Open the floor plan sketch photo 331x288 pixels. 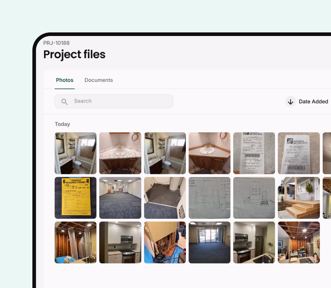209,198
